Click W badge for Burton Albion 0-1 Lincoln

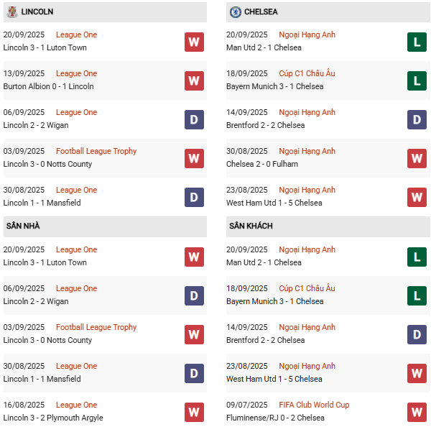tap(194, 81)
